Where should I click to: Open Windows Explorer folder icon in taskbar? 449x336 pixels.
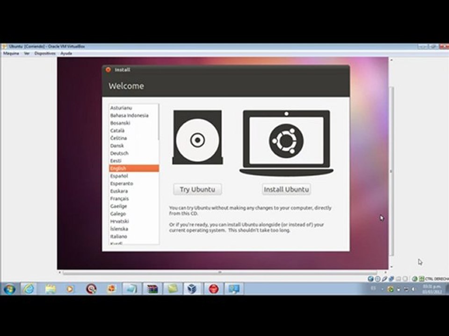click(x=51, y=289)
